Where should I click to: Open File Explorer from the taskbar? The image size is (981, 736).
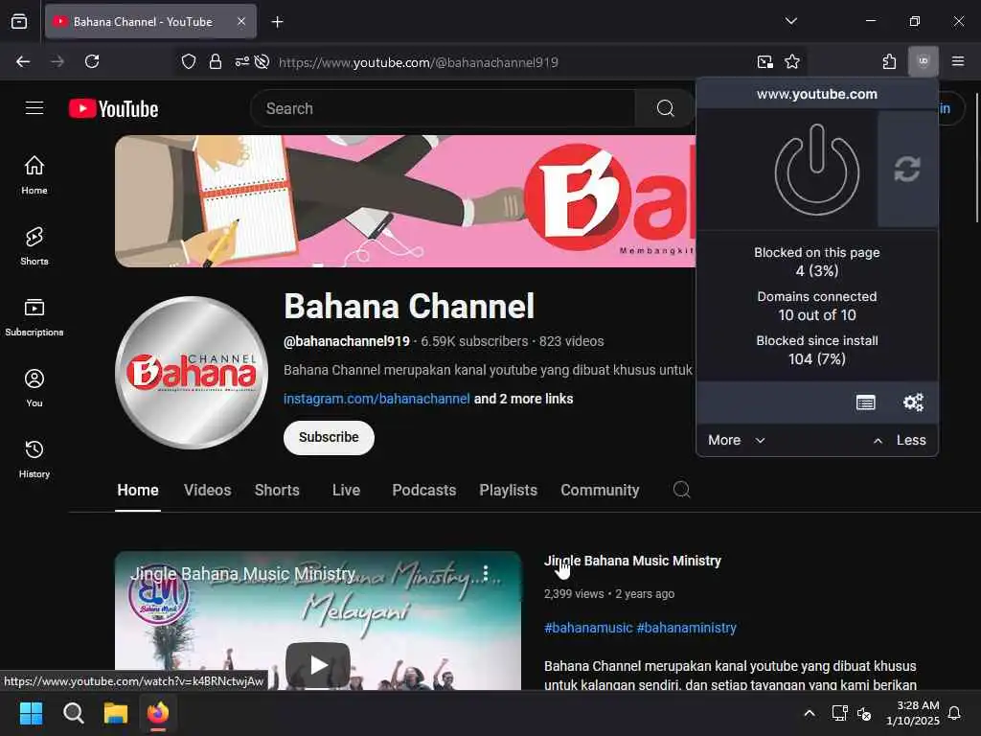click(x=116, y=713)
